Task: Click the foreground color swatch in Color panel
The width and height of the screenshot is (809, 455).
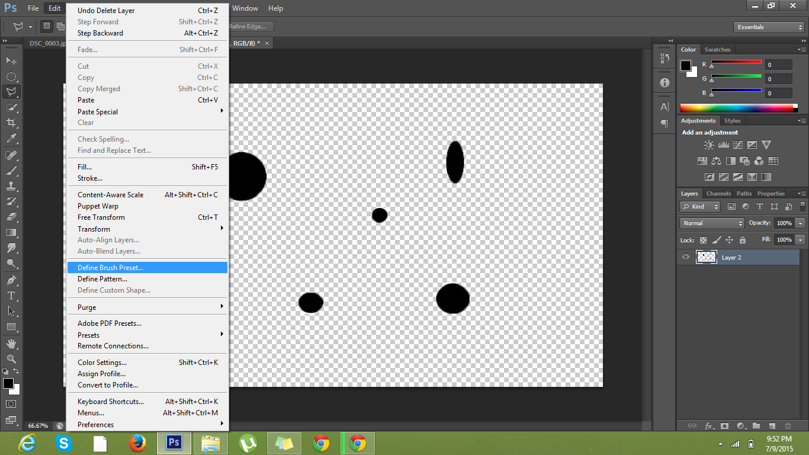Action: (x=686, y=66)
